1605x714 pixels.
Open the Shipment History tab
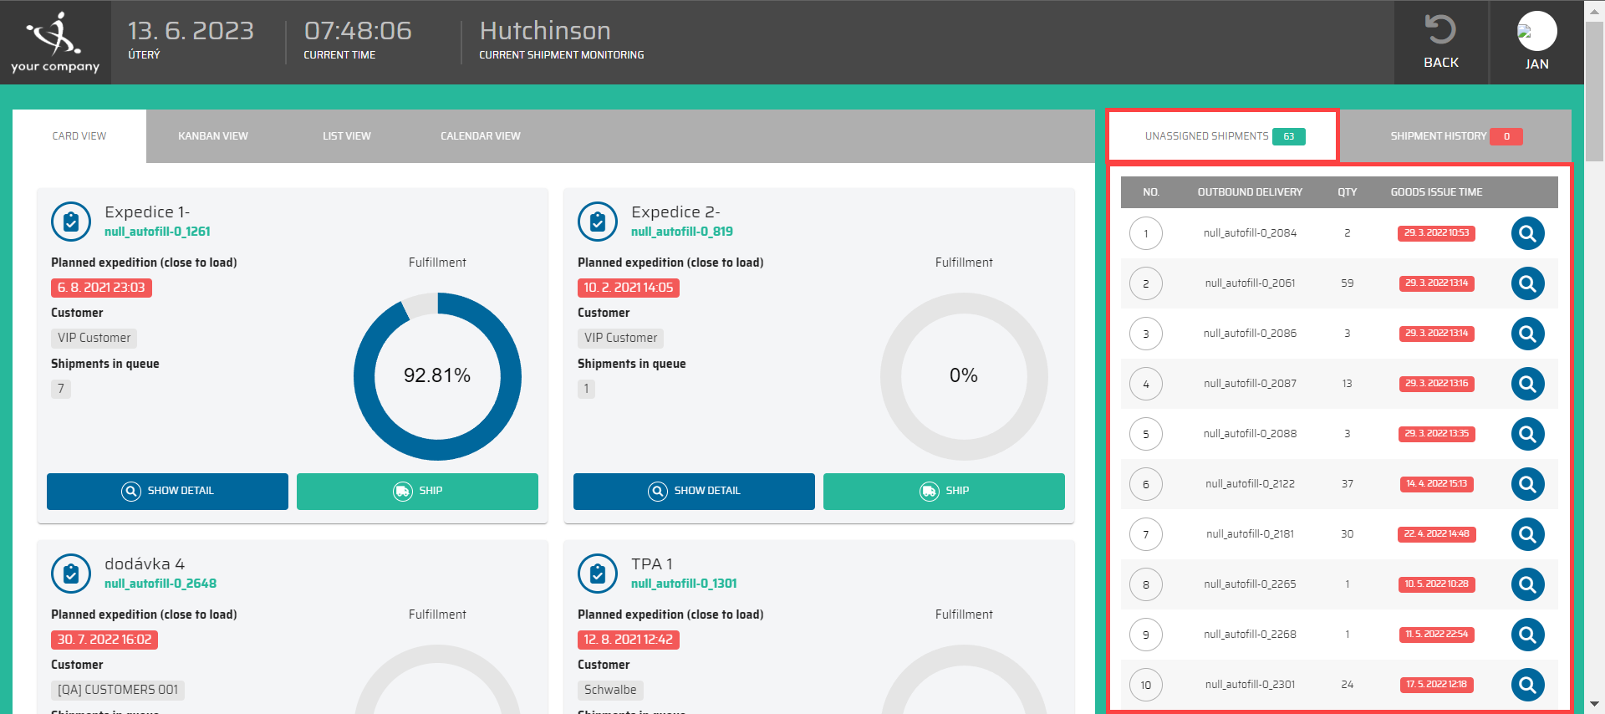point(1455,136)
